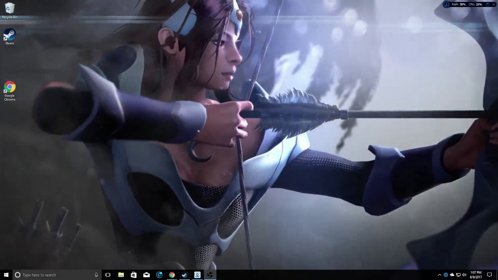
Task: Click the 'RAM: 35%' readout
Action: (458, 4)
